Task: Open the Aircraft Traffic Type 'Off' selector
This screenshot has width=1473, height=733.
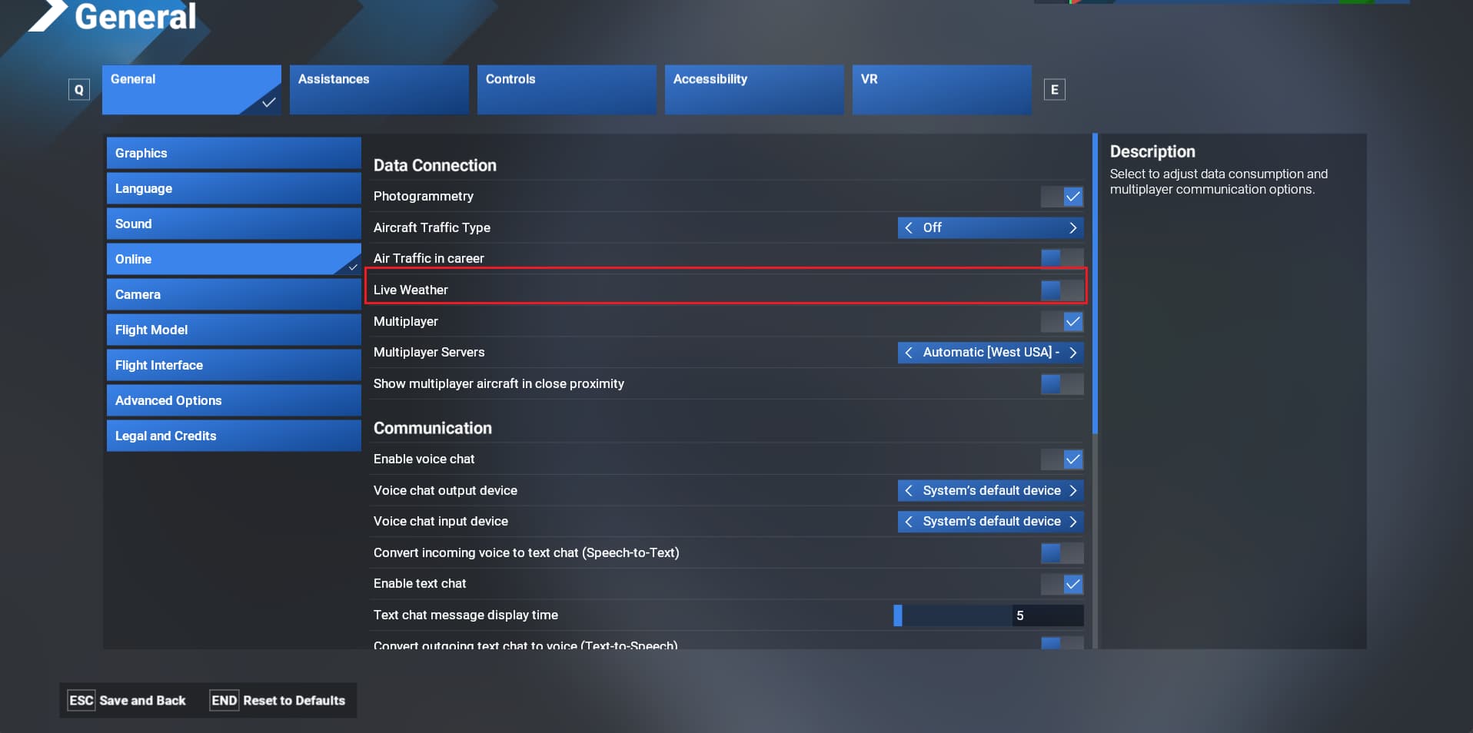Action: coord(990,227)
